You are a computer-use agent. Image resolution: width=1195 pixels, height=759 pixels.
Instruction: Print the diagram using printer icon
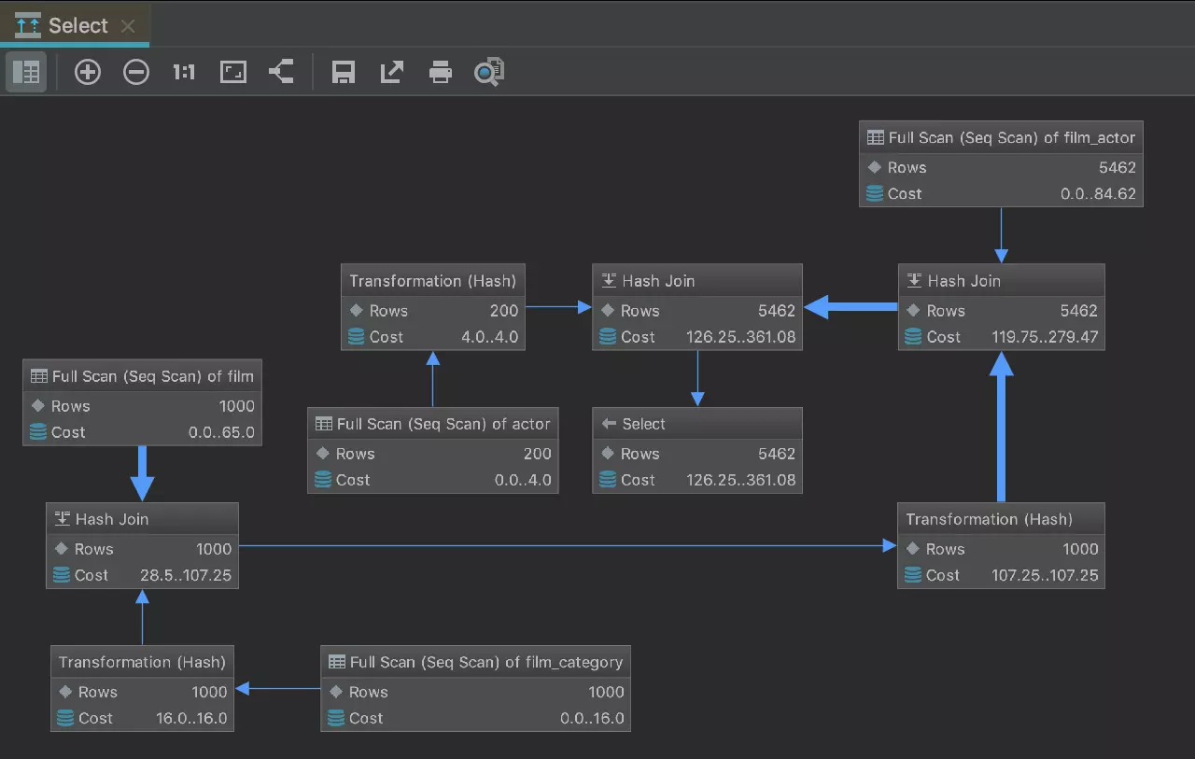[440, 72]
